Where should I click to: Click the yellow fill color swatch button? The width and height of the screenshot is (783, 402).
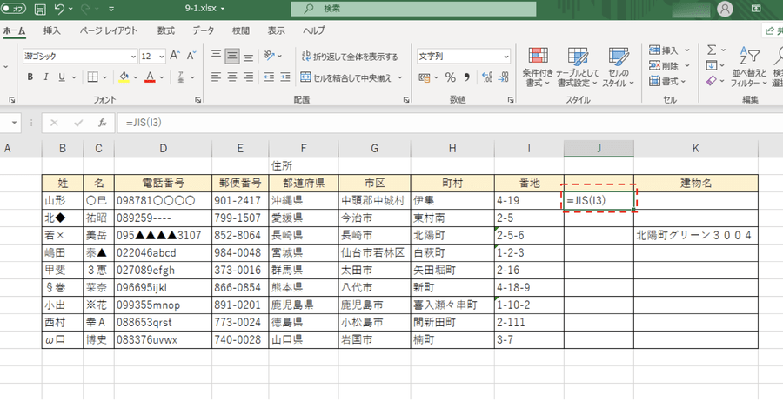pos(124,77)
